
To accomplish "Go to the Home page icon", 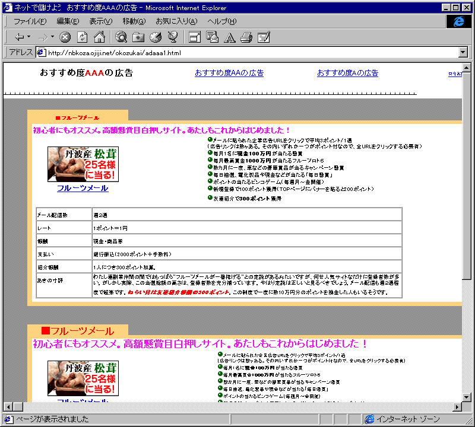I will [x=99, y=37].
